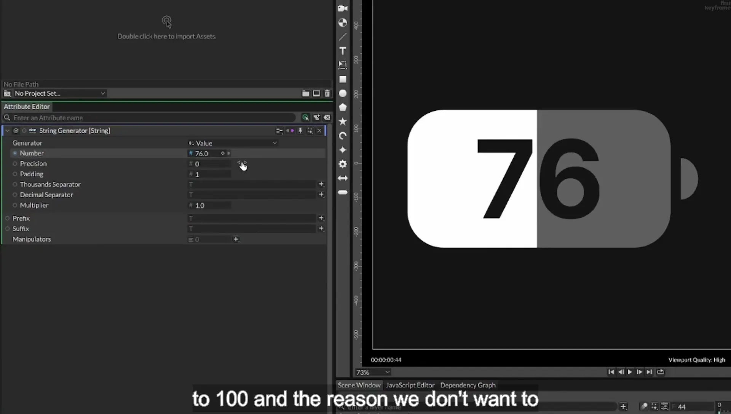Select the Arc shape tool
The image size is (731, 414).
tap(343, 136)
